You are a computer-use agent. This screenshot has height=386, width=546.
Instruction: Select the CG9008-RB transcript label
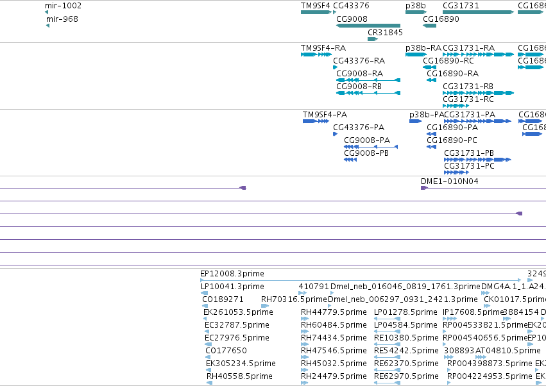[x=359, y=86]
